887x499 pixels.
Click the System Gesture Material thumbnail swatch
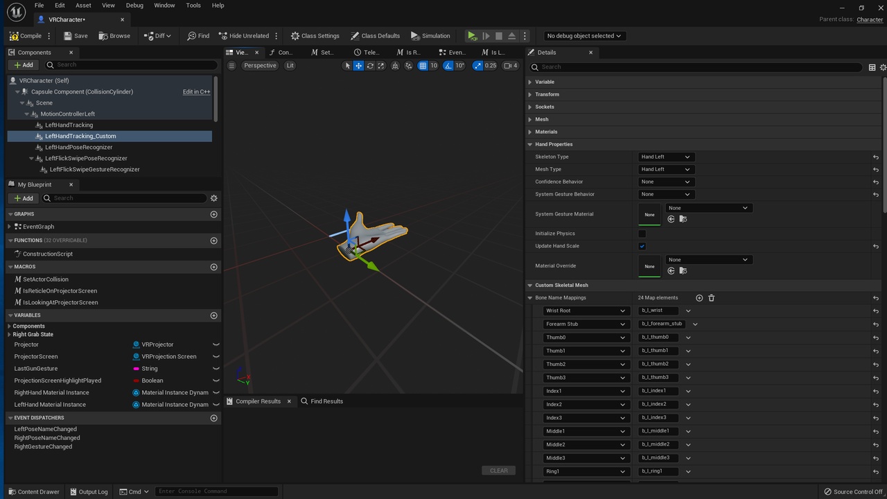point(649,214)
